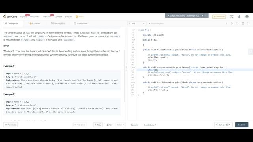Collapse code fold arrow at line 16
253x142 pixels.
tap(135, 67)
